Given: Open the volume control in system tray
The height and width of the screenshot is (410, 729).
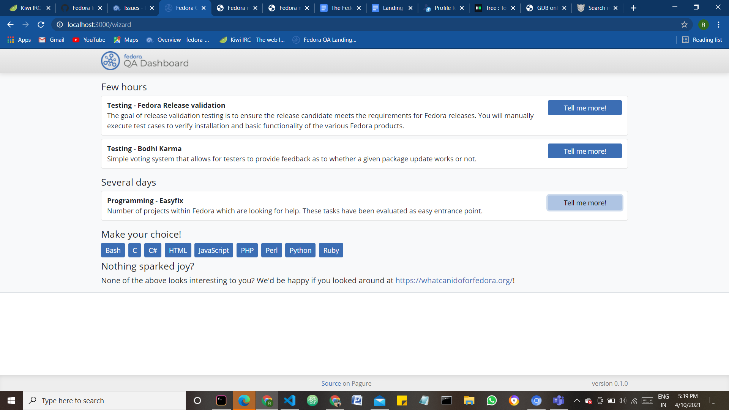Looking at the screenshot, I should click(622, 401).
